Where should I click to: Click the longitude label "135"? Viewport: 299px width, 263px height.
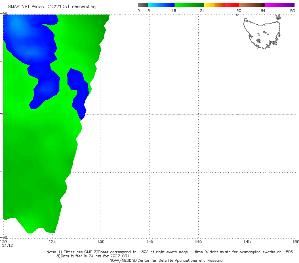(x=149, y=242)
